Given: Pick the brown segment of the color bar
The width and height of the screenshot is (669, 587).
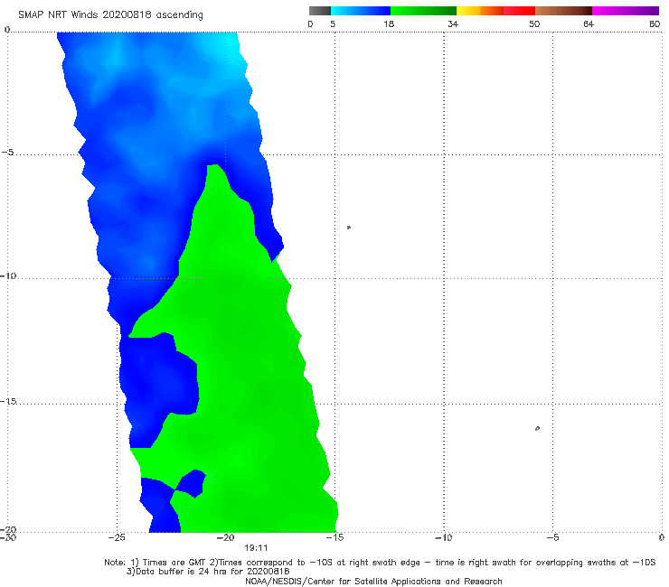Looking at the screenshot, I should 563,11.
